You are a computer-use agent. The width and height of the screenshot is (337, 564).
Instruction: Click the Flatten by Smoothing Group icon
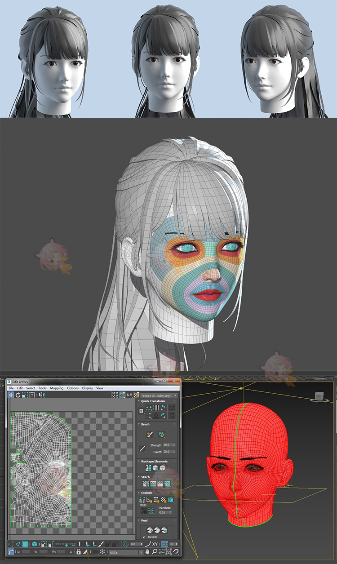156,500
